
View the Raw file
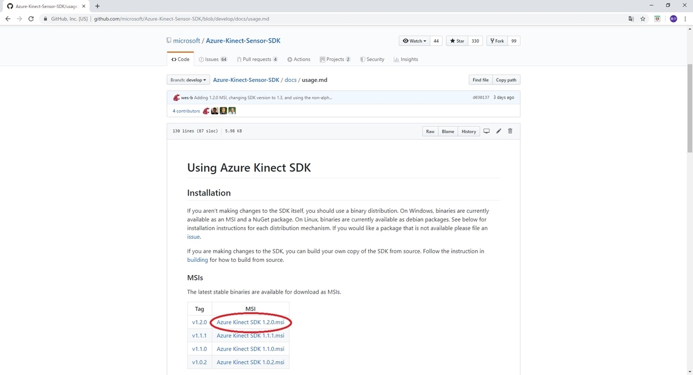point(430,132)
